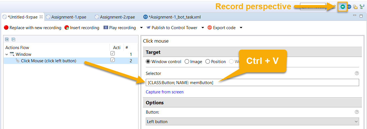
Task: Click the help icon next to Selector
Action: point(357,73)
